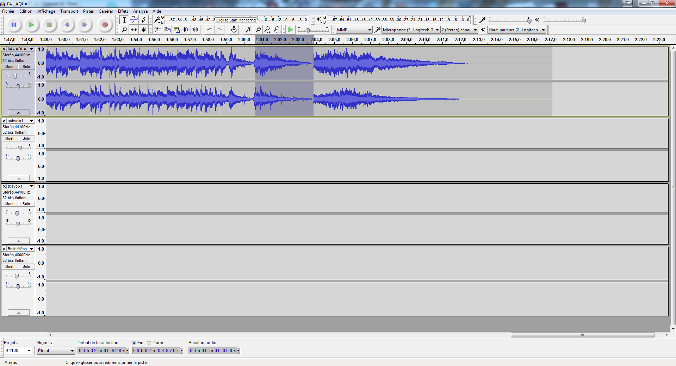676x366 pixels.
Task: Click the Record button
Action: pyautogui.click(x=105, y=25)
